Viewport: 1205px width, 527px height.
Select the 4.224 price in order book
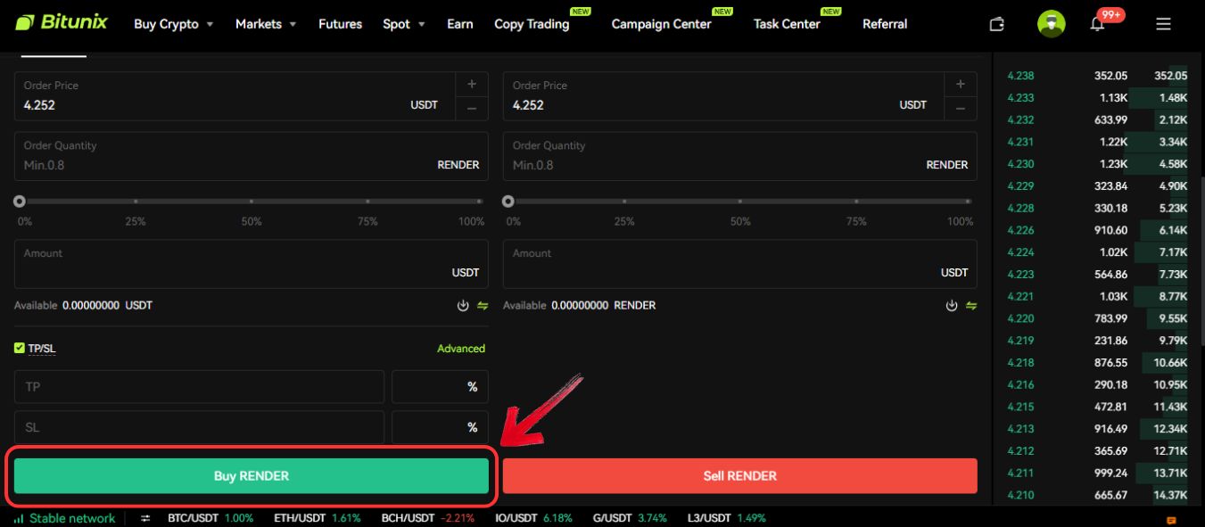[1020, 252]
